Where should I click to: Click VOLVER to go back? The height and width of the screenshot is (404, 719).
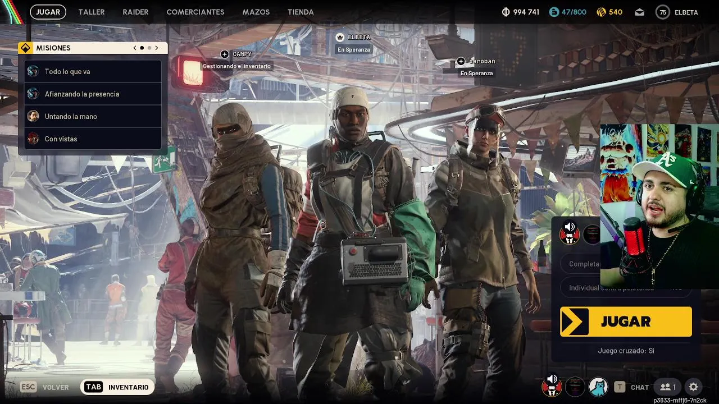(56, 387)
